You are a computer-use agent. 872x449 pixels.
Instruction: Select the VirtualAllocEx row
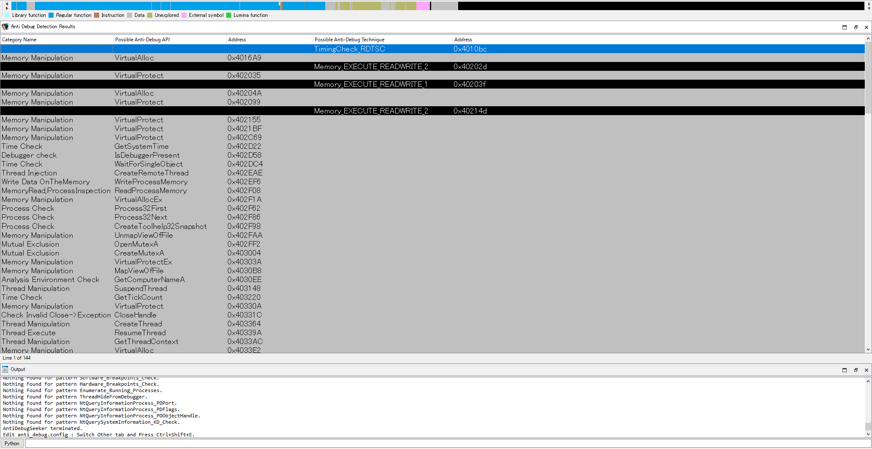[432, 199]
